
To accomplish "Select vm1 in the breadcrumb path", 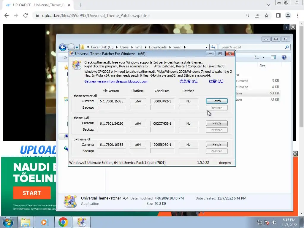I will 139,47.
